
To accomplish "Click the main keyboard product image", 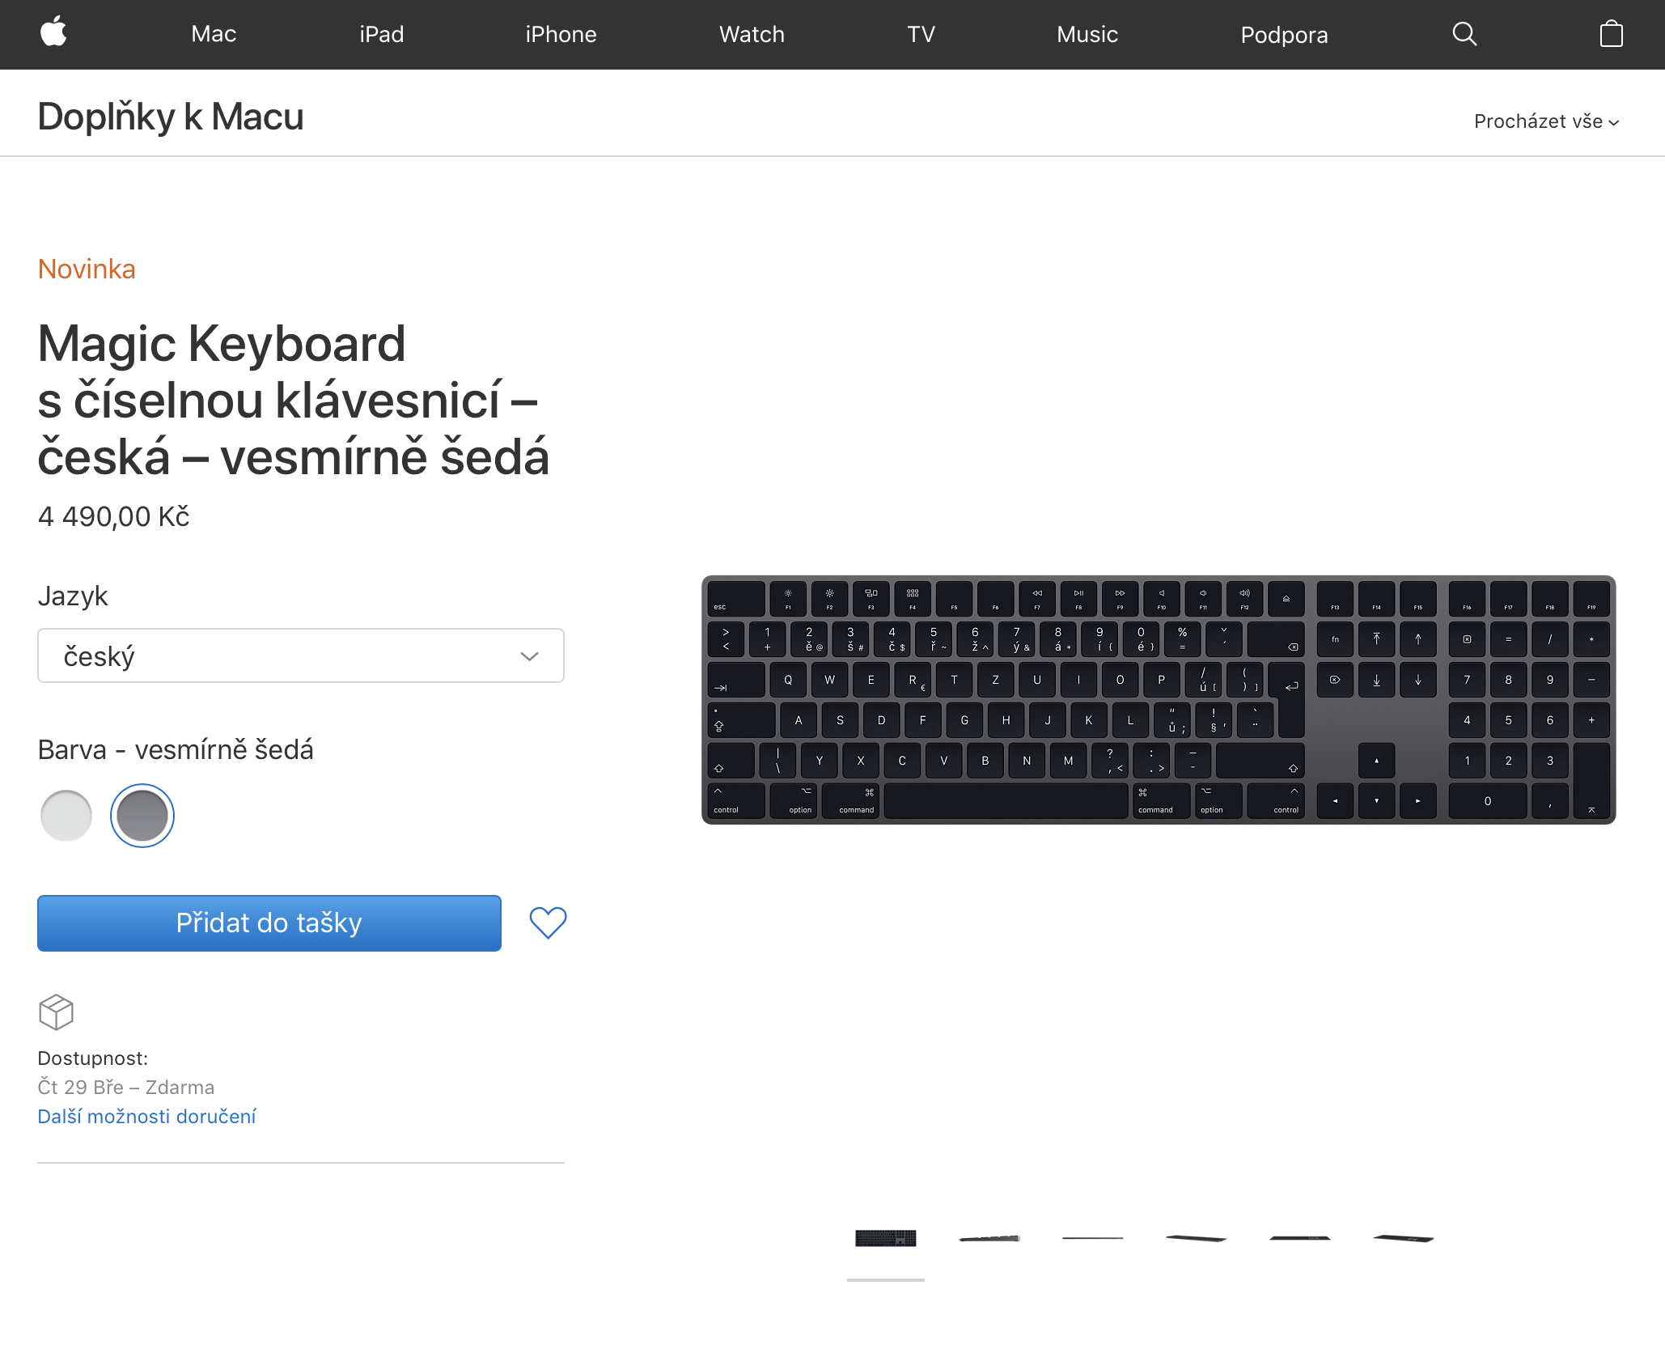I will coord(1158,699).
